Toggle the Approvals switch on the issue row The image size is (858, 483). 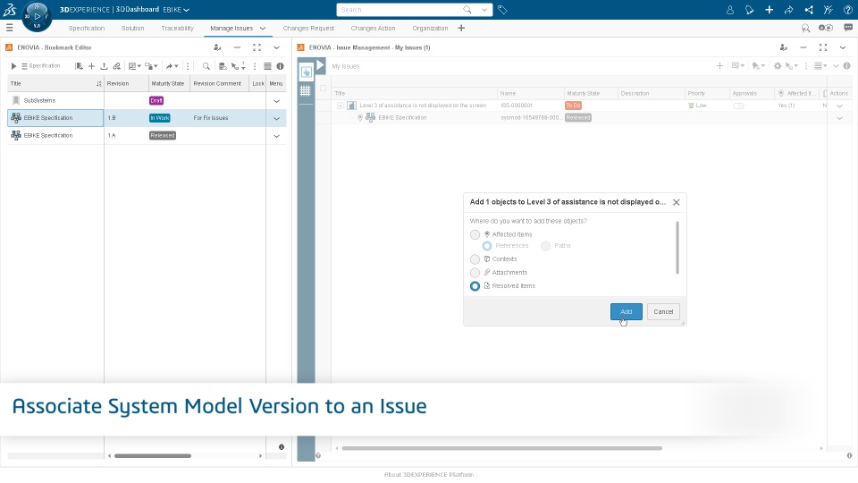click(739, 106)
